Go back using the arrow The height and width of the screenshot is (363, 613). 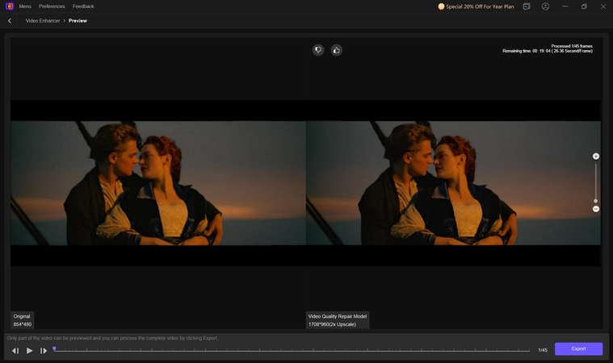click(x=10, y=21)
